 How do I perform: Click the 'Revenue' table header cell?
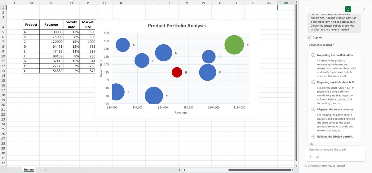coord(51,24)
